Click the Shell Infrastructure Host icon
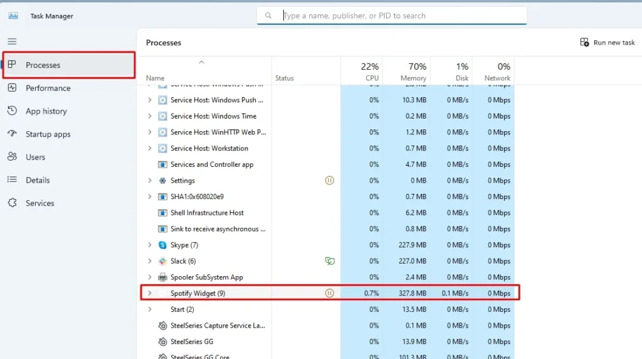 162,213
